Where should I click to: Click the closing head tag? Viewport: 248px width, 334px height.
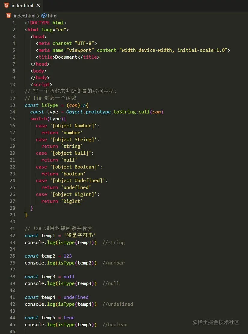40,64
